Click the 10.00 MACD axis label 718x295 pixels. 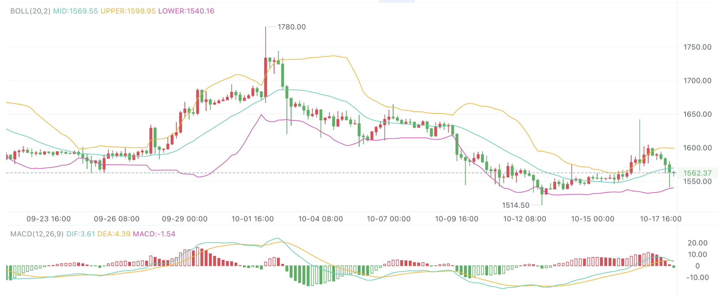click(698, 254)
